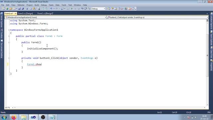Collapse the Form1 class outlining region
This screenshot has height=120, width=213.
[9, 36]
